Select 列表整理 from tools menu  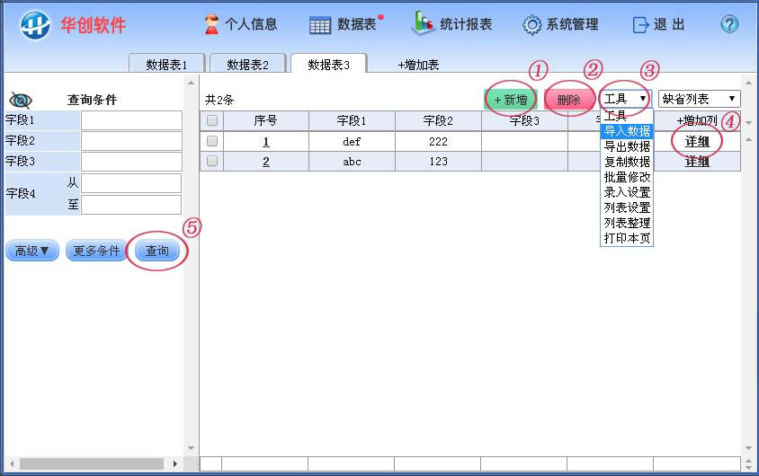pyautogui.click(x=627, y=223)
